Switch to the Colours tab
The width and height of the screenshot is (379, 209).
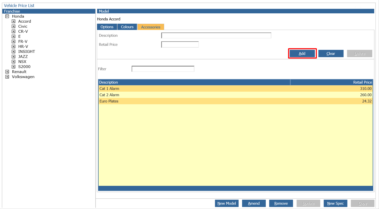click(x=127, y=27)
